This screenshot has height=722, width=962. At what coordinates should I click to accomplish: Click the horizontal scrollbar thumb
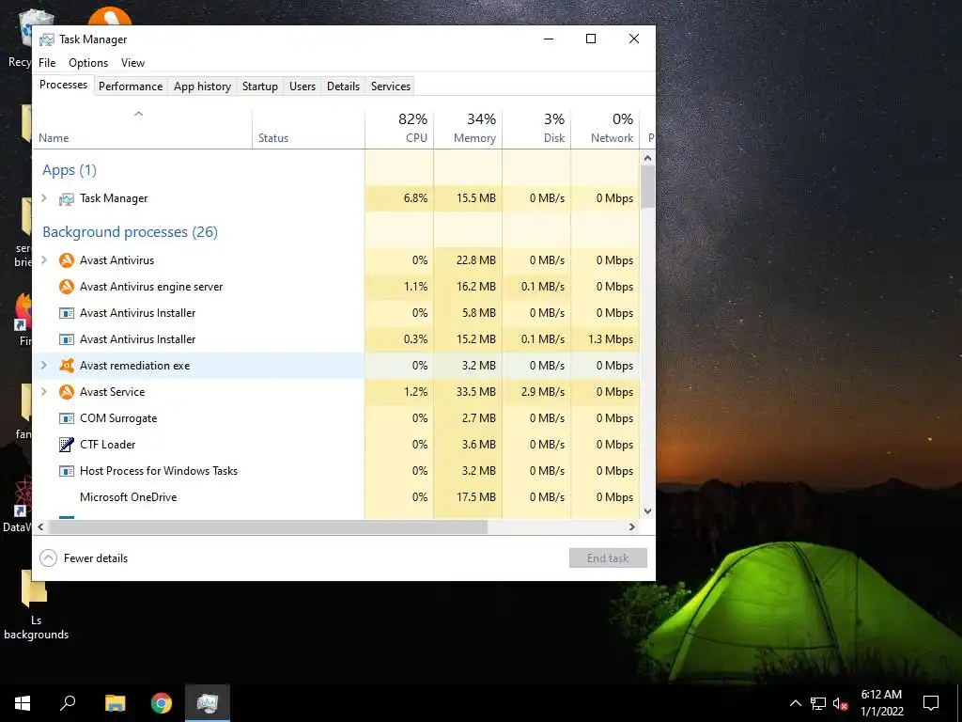pos(268,526)
